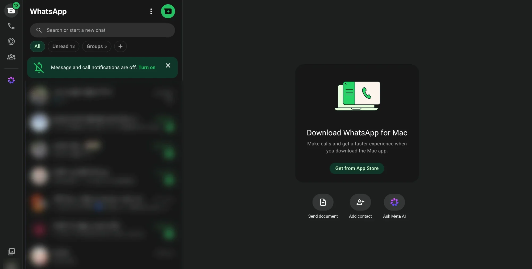Click the search magnifier icon
The height and width of the screenshot is (269, 532).
click(39, 30)
